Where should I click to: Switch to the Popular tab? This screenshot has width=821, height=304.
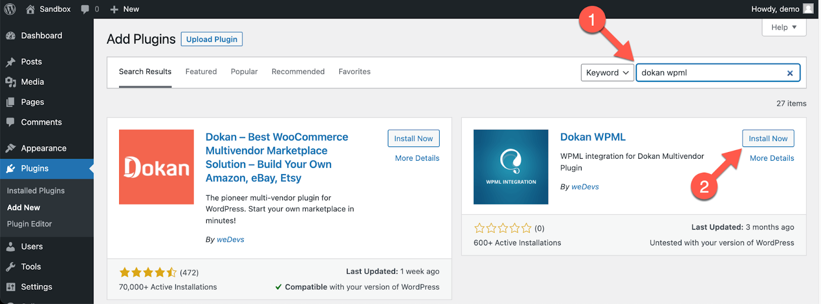point(244,72)
